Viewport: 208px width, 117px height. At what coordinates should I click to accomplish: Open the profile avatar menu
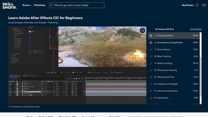204,5
